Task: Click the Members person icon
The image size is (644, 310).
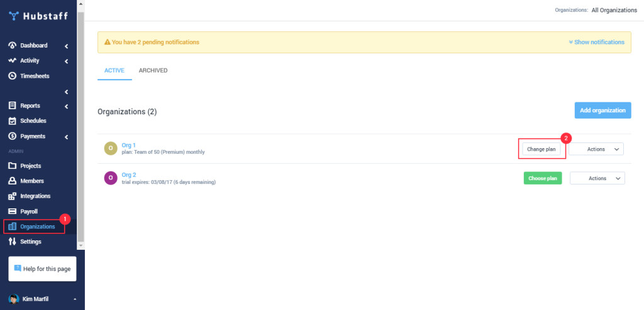Action: pyautogui.click(x=13, y=181)
